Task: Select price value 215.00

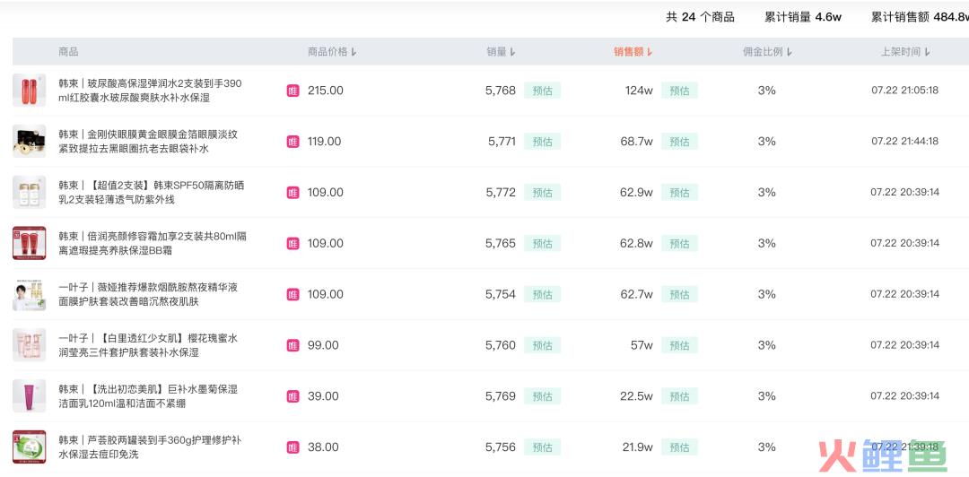Action: coord(325,91)
